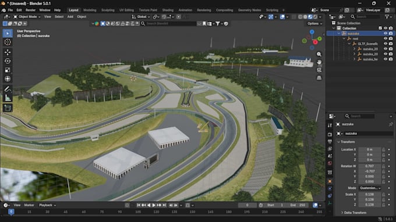
Task: Open the viewport Select menu
Action: [59, 17]
